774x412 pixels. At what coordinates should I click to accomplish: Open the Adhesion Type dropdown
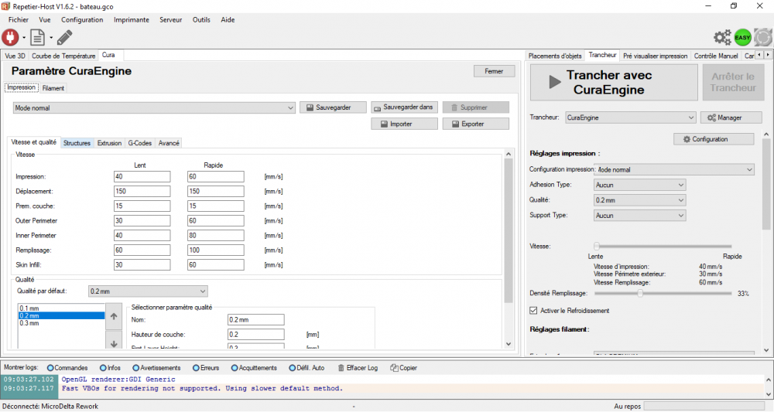(x=640, y=185)
